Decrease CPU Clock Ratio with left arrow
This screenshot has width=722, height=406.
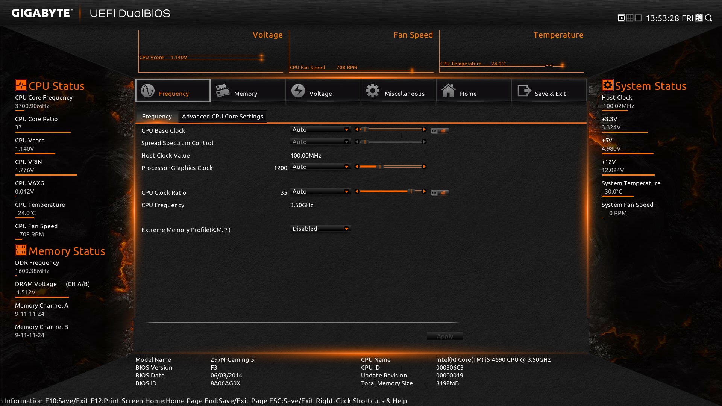(356, 191)
